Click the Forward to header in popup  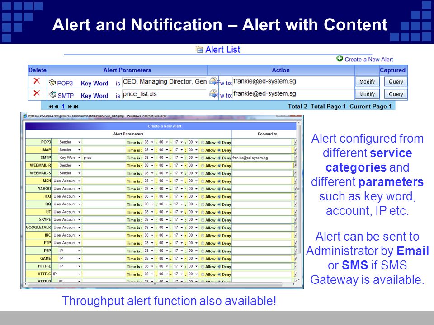(x=267, y=134)
